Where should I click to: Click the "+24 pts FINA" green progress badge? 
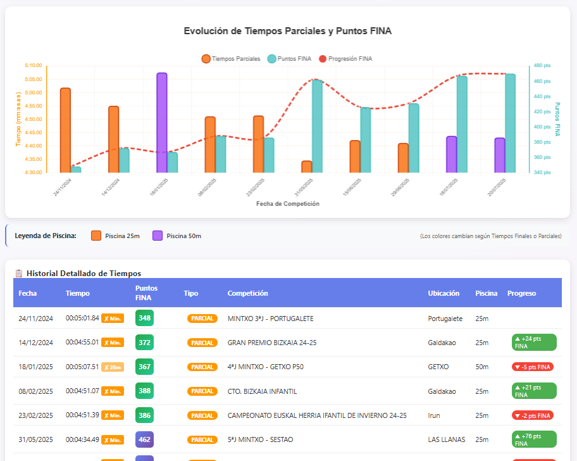[x=534, y=342]
